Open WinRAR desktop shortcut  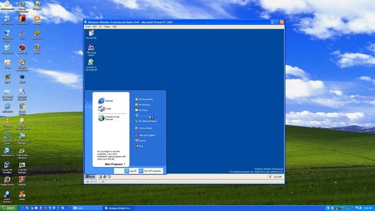click(x=22, y=181)
